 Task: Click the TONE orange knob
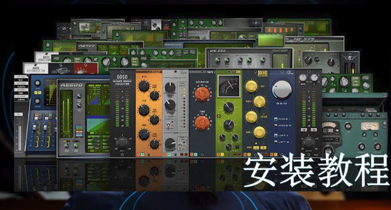coord(202,123)
